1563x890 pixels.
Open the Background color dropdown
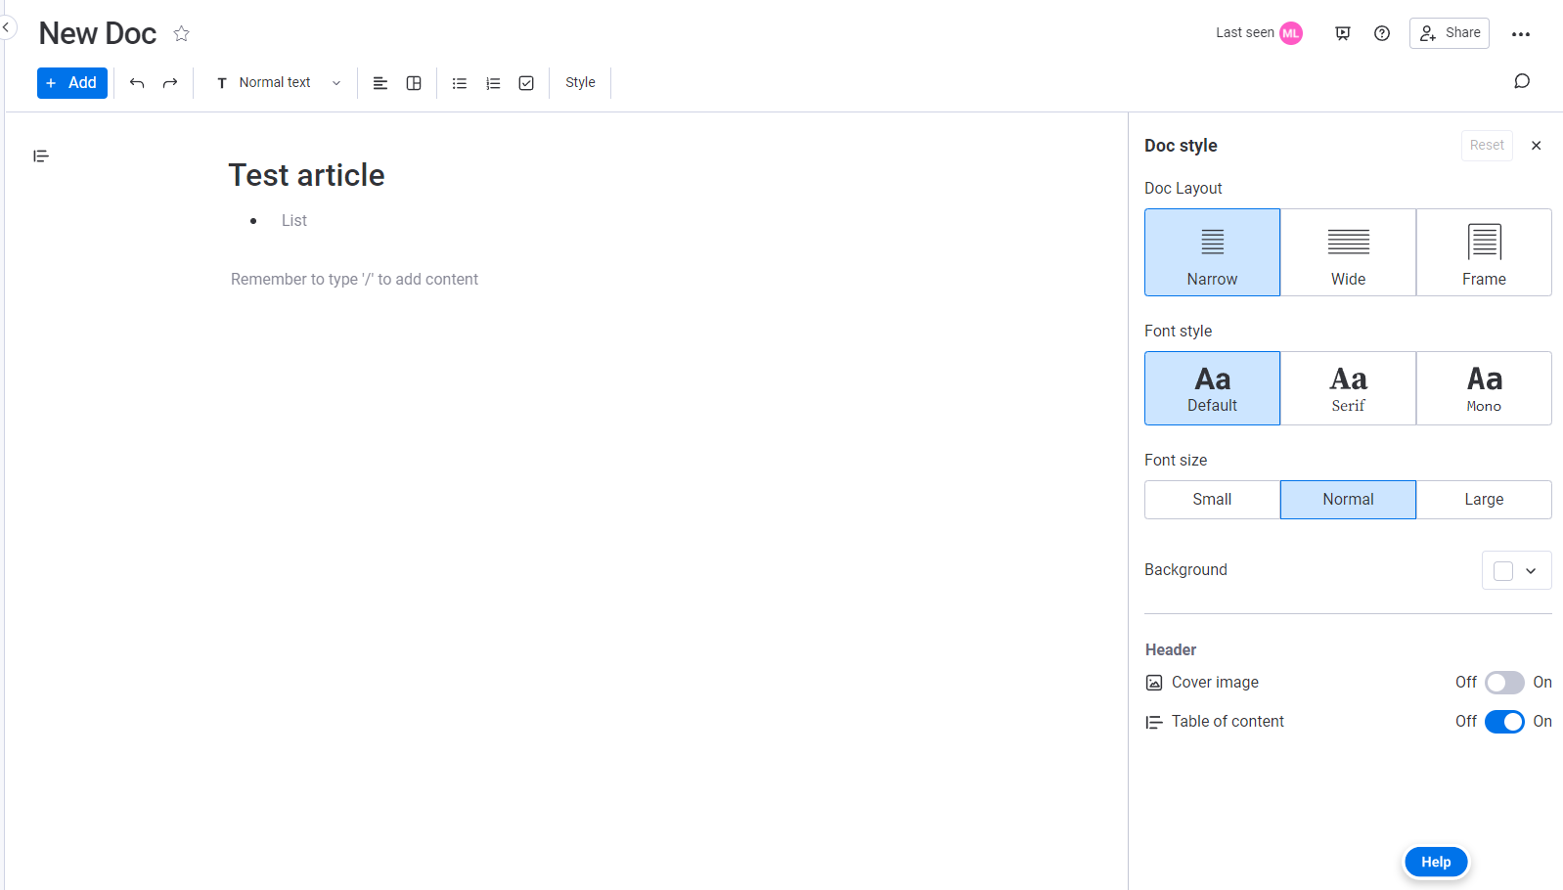tap(1516, 570)
